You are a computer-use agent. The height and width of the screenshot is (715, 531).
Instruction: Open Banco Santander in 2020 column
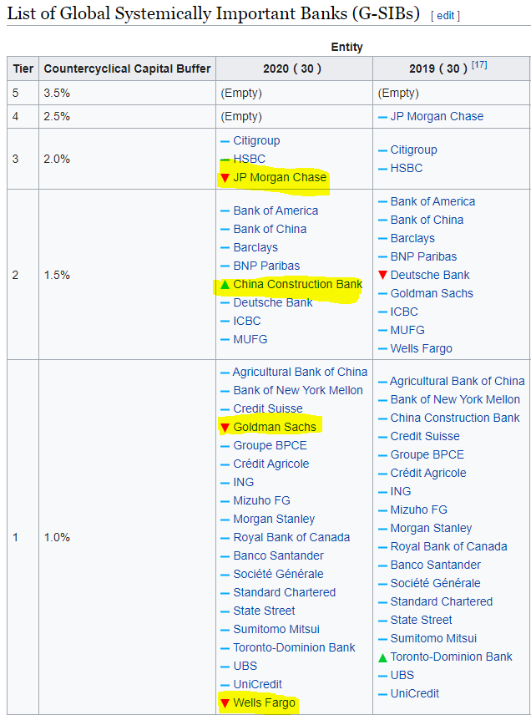[x=279, y=555]
